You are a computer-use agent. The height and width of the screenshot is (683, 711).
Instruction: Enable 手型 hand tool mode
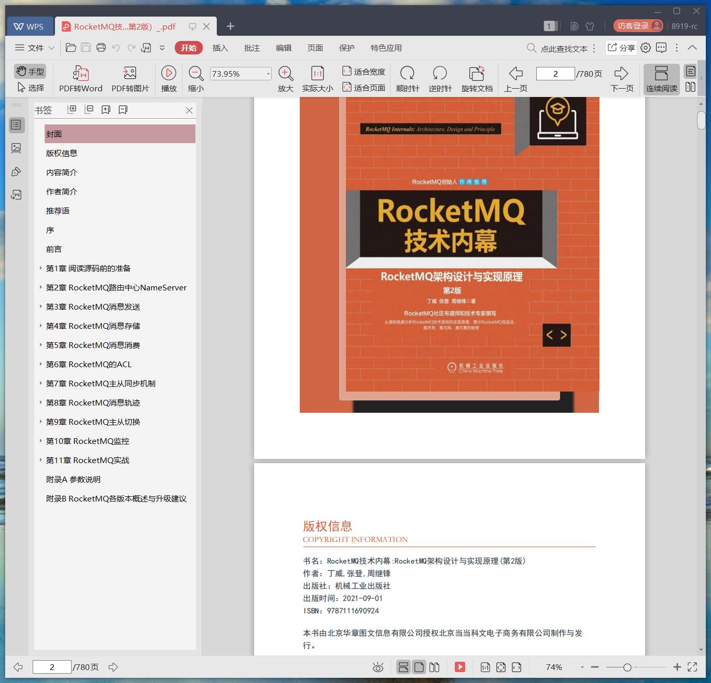30,71
